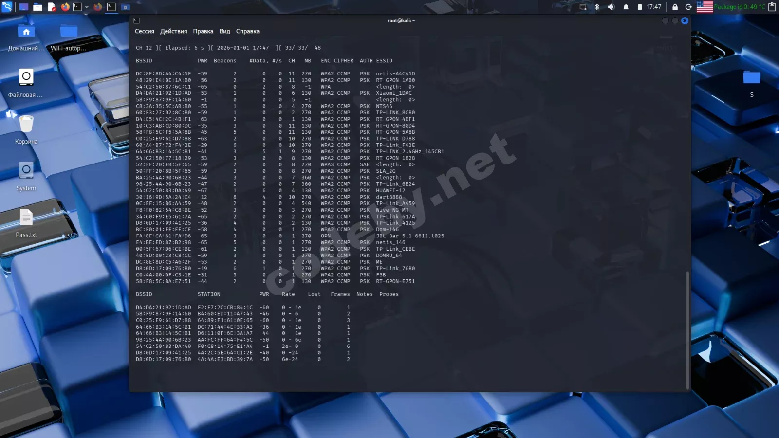
Task: Open the clipboard manager icon in the system tray
Action: tap(772, 7)
